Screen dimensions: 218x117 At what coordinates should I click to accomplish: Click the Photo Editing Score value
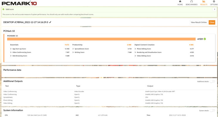pyautogui.click(x=192, y=49)
